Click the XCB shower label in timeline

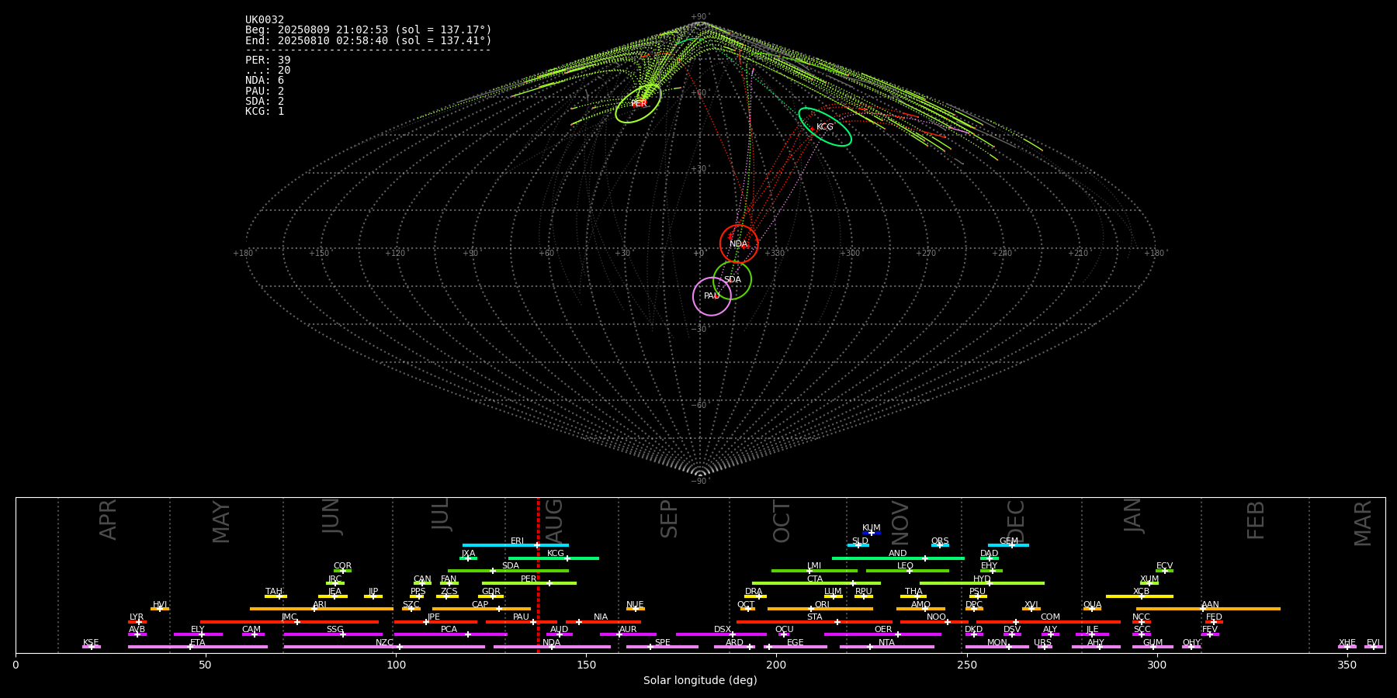(x=1141, y=592)
